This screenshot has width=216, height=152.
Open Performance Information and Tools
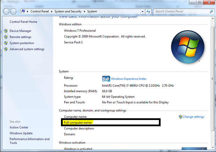[30, 141]
